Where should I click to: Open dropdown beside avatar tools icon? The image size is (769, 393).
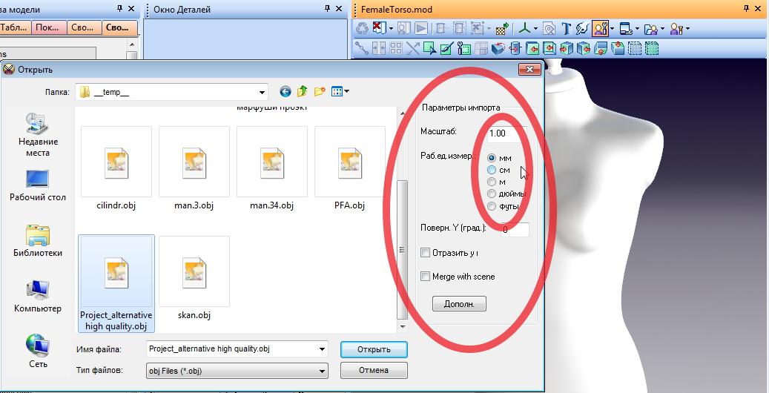tap(612, 28)
